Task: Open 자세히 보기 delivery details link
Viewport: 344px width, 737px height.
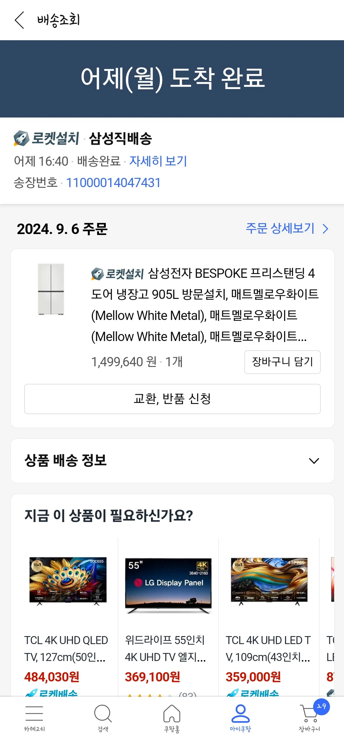Action: [158, 161]
